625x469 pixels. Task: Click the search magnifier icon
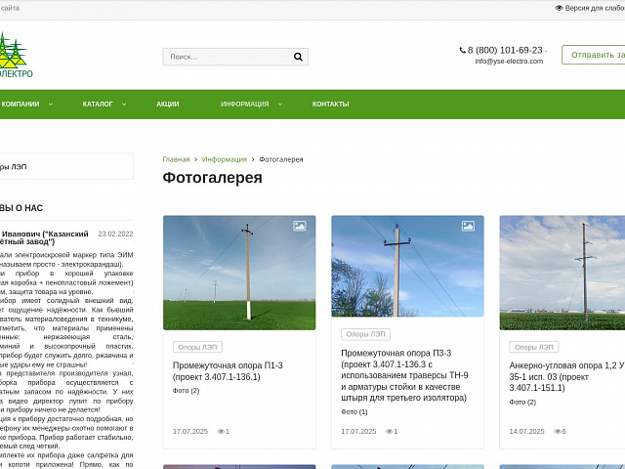click(x=298, y=57)
